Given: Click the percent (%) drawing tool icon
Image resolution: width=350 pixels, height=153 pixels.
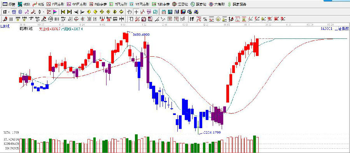Looking at the screenshot, I should pyautogui.click(x=205, y=19).
